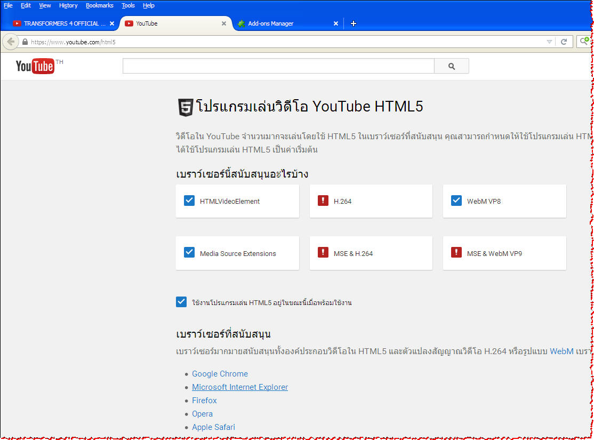The image size is (594, 440).
Task: Click the Add-ons Manager puzzle icon
Action: pos(241,23)
